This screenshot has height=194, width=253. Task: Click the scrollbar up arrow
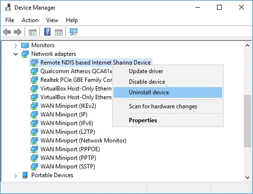click(x=247, y=45)
